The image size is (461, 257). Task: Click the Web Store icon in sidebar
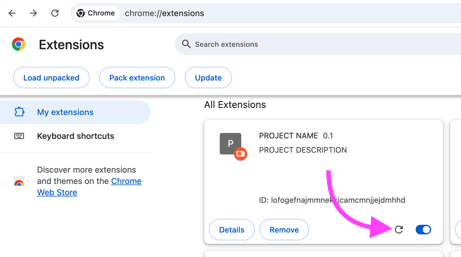[19, 181]
